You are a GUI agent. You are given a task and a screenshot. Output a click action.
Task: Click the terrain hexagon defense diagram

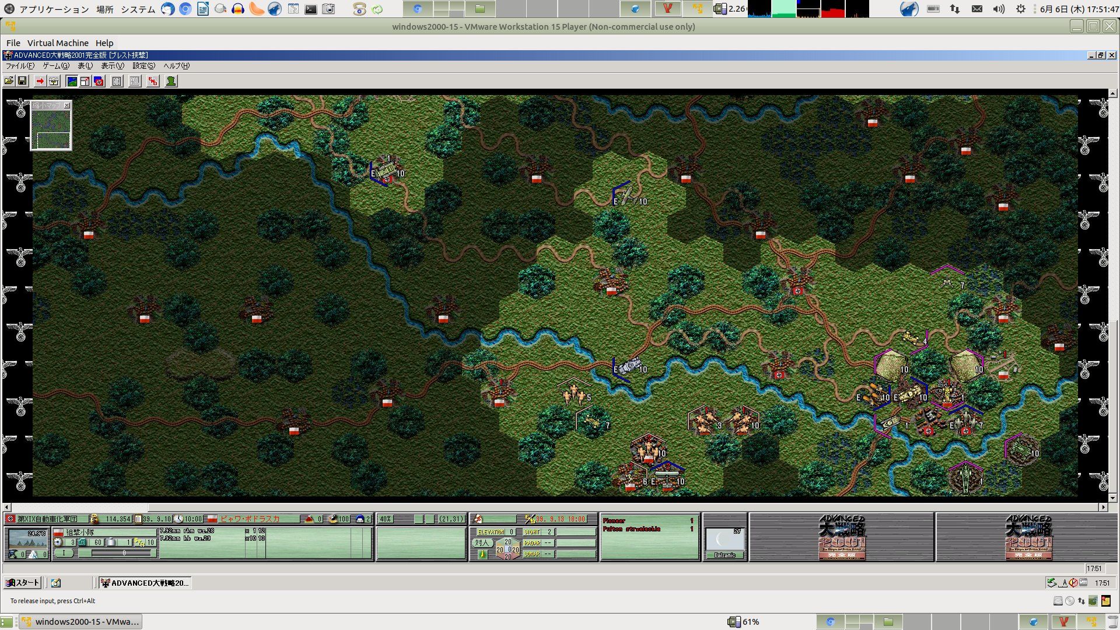click(508, 549)
